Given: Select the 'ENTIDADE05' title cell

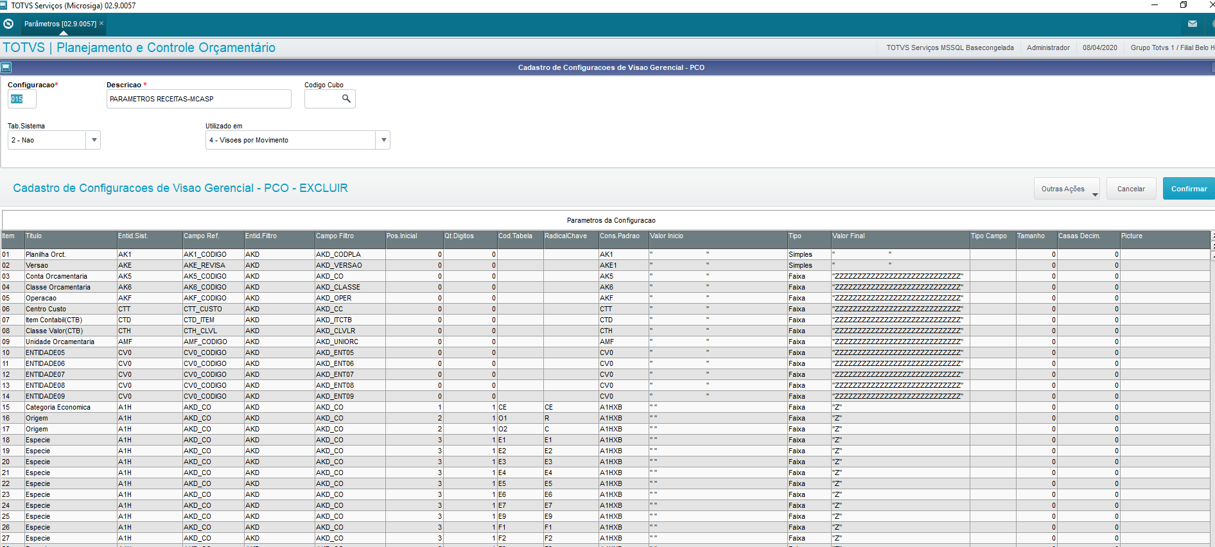Looking at the screenshot, I should (71, 352).
